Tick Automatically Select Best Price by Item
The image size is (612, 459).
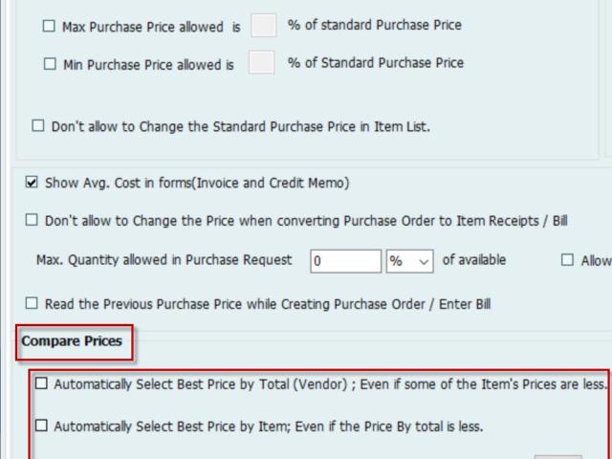pyautogui.click(x=42, y=426)
